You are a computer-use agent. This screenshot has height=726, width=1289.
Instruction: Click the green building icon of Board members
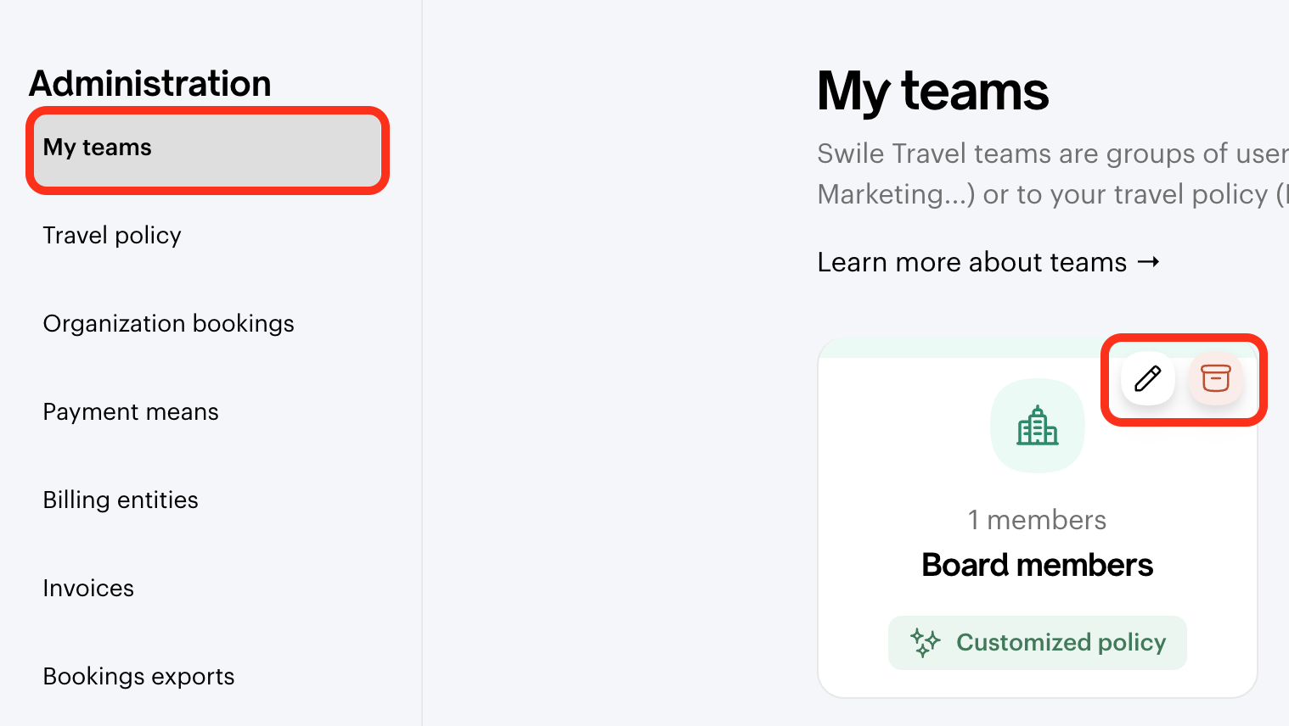pos(1038,426)
